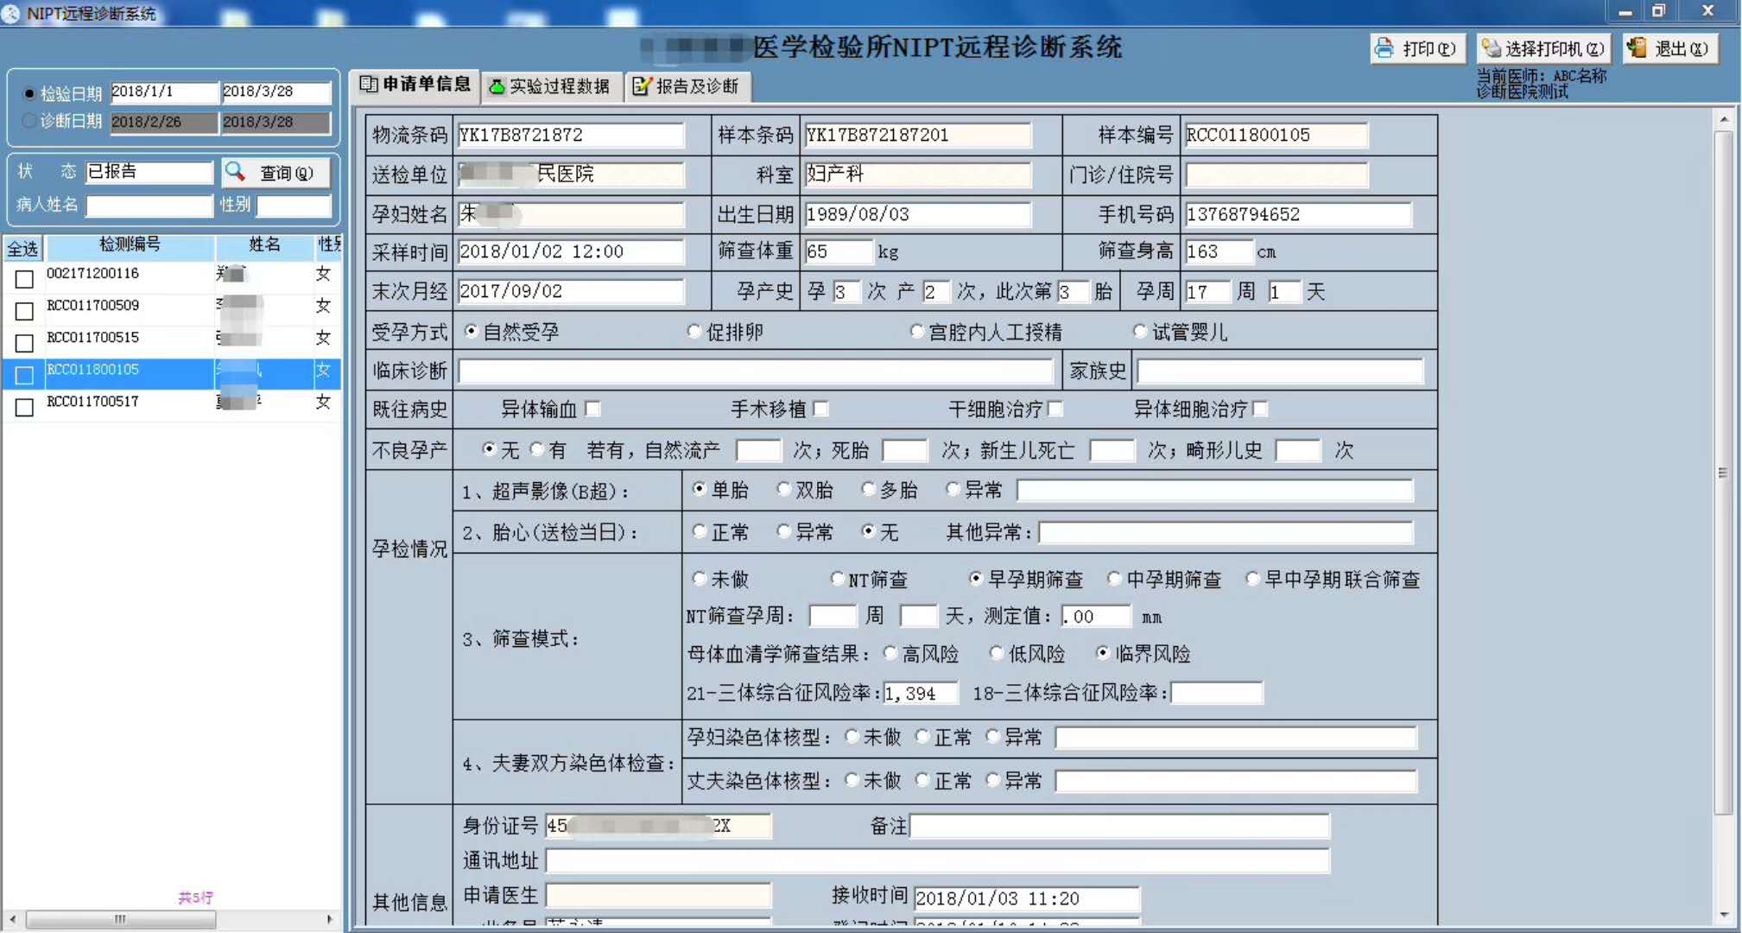Image resolution: width=1742 pixels, height=933 pixels.
Task: Click the Exit (退出) door icon
Action: click(1637, 48)
